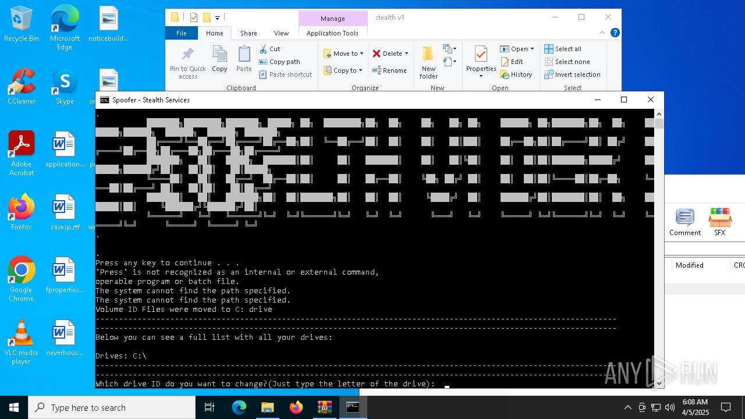The width and height of the screenshot is (745, 419).
Task: Click Select all in the ribbon
Action: (563, 49)
